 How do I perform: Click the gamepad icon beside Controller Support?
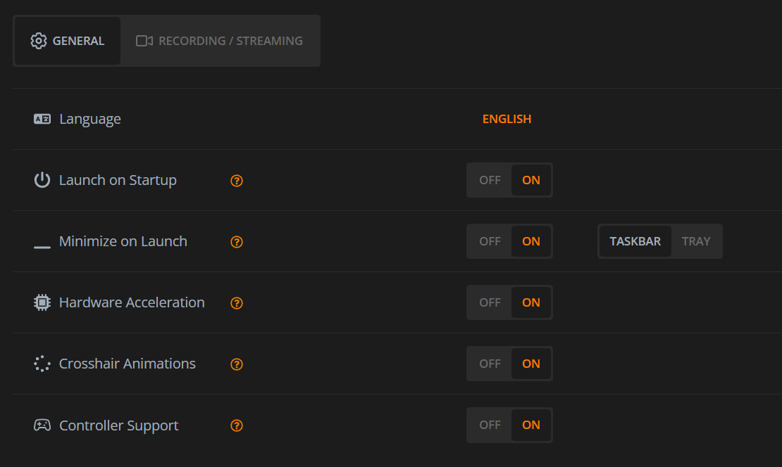pos(42,425)
